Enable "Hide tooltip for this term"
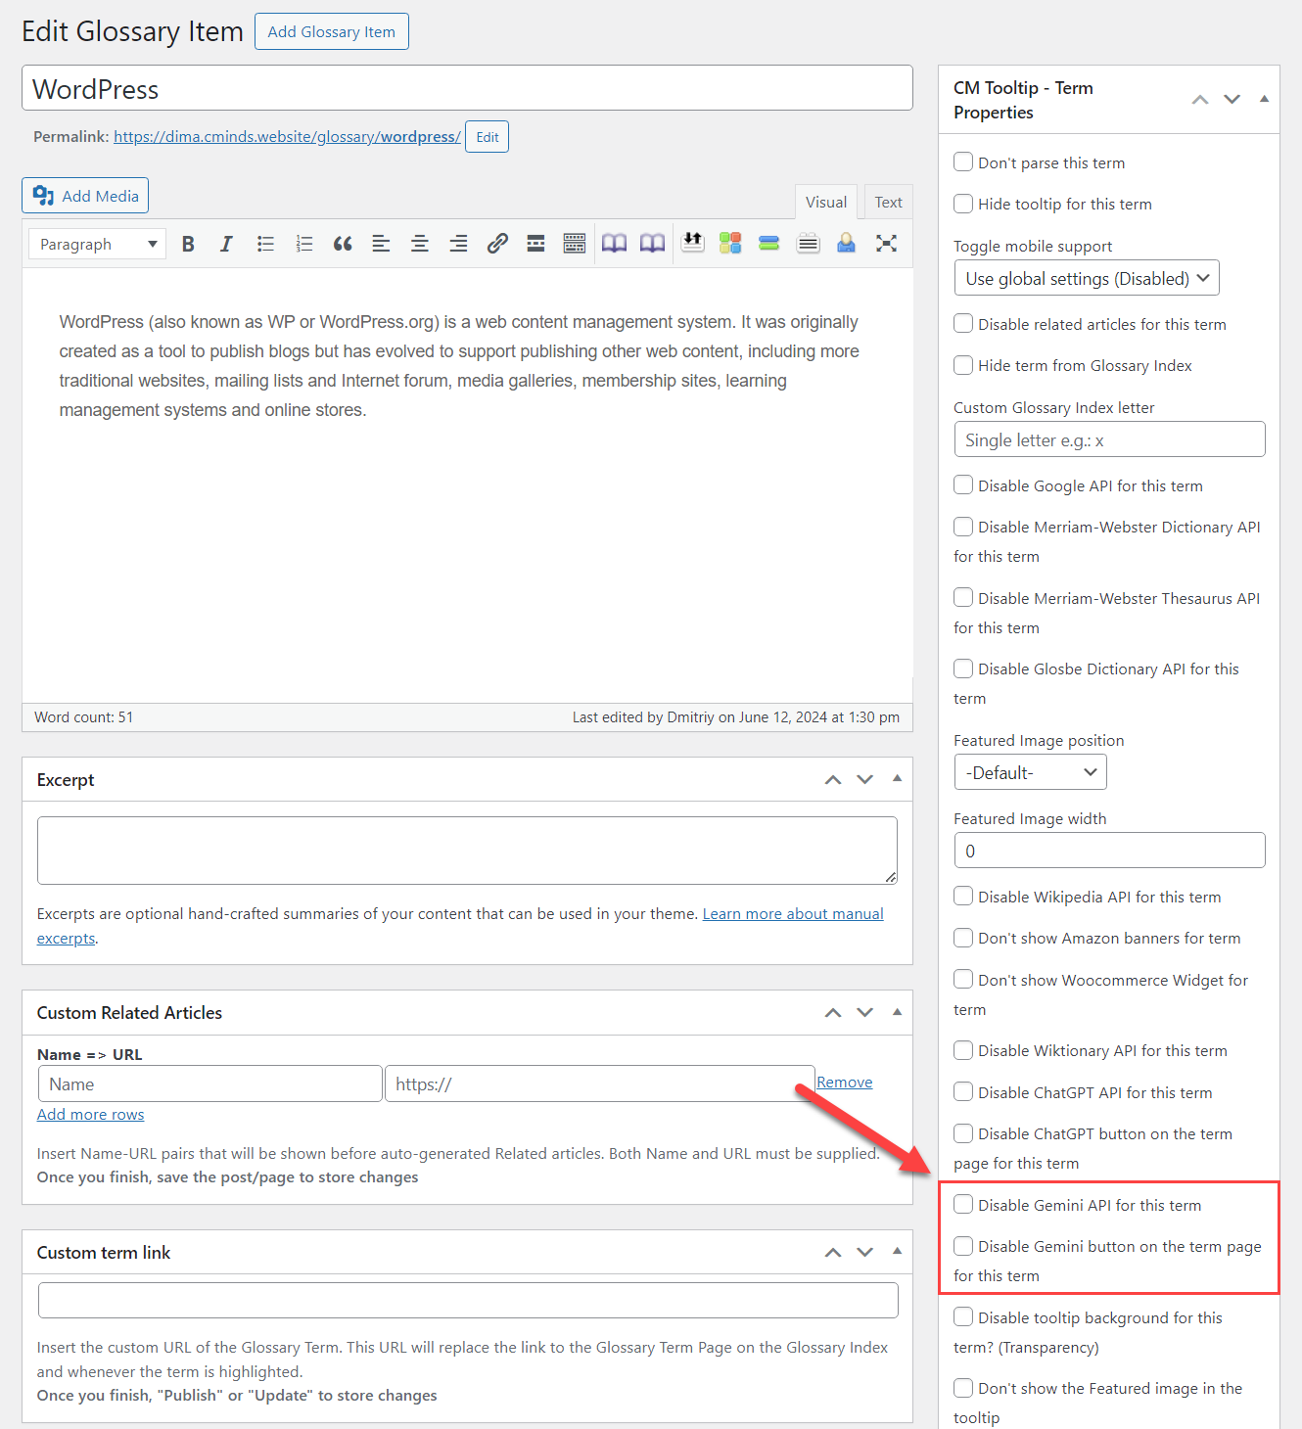 coord(963,203)
